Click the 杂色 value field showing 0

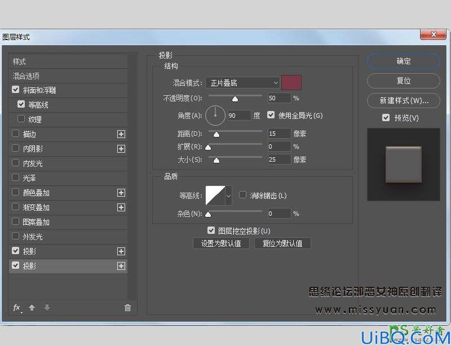pos(279,214)
